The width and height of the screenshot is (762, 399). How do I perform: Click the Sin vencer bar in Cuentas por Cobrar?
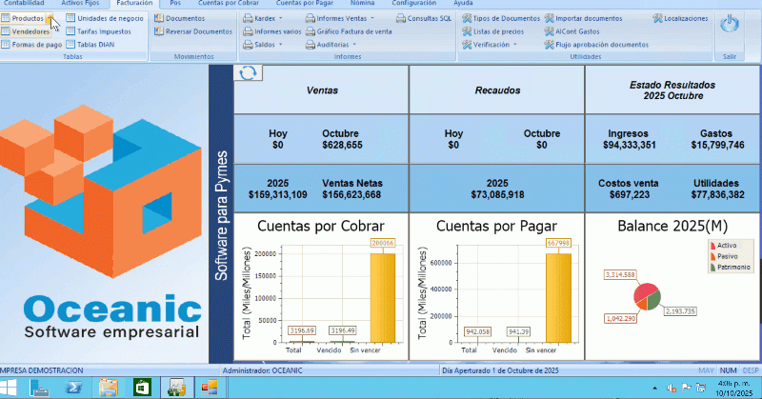383,298
